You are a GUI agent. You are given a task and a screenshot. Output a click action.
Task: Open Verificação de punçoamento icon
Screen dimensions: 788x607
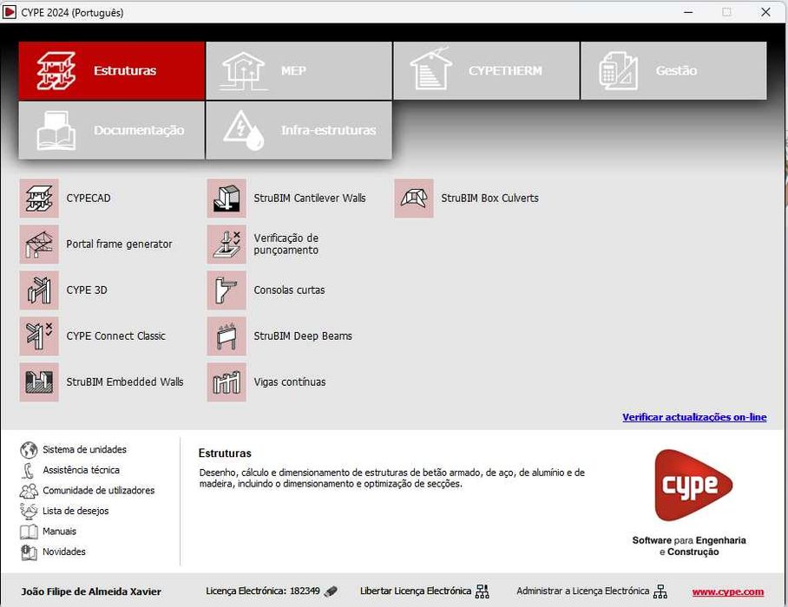coord(227,244)
